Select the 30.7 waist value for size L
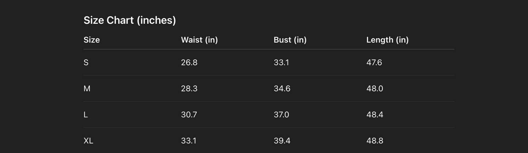 tap(189, 115)
